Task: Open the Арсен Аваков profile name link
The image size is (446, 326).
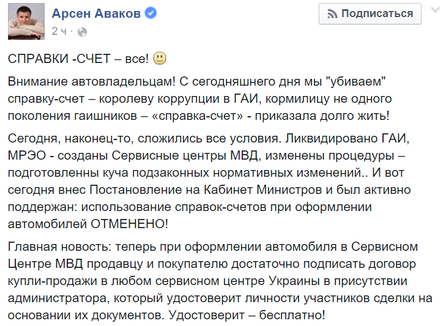Action: pyautogui.click(x=103, y=13)
